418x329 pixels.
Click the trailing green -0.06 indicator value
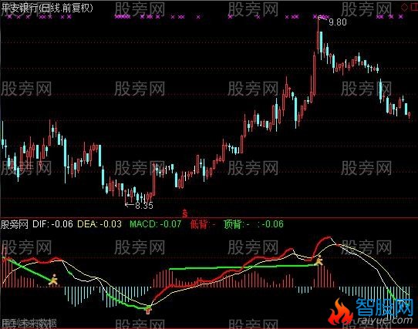[273, 224]
